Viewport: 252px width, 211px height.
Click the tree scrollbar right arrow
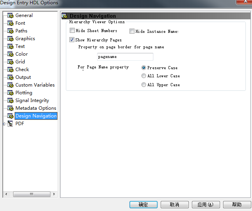tap(54, 194)
